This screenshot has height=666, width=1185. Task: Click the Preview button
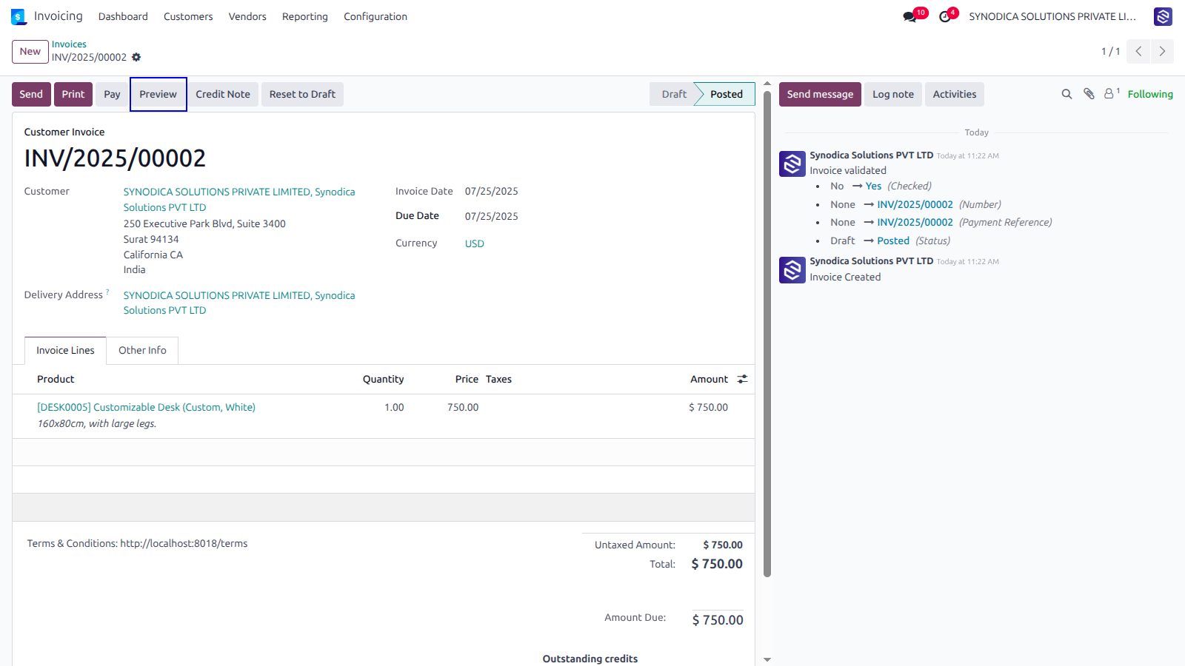pos(158,94)
